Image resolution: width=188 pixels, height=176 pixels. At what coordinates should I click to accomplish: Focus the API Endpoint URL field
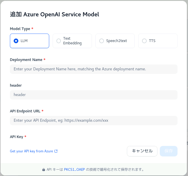click(x=94, y=121)
